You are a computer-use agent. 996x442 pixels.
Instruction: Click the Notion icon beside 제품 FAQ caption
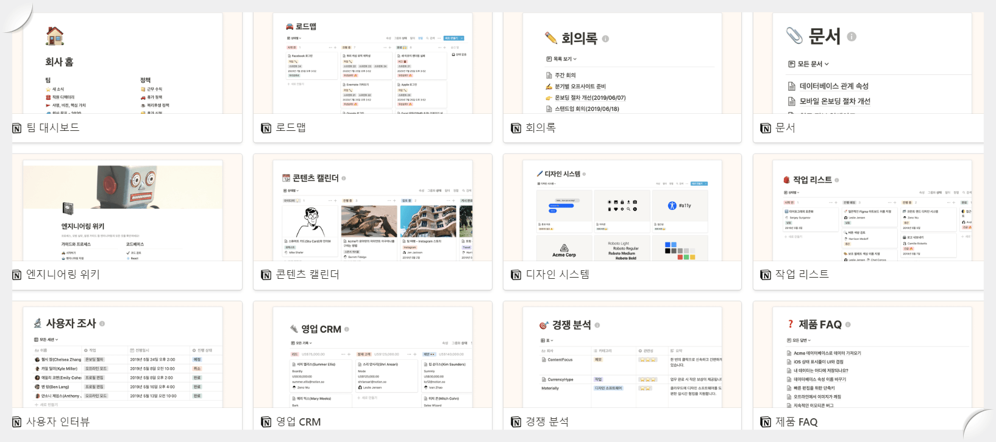(x=766, y=423)
